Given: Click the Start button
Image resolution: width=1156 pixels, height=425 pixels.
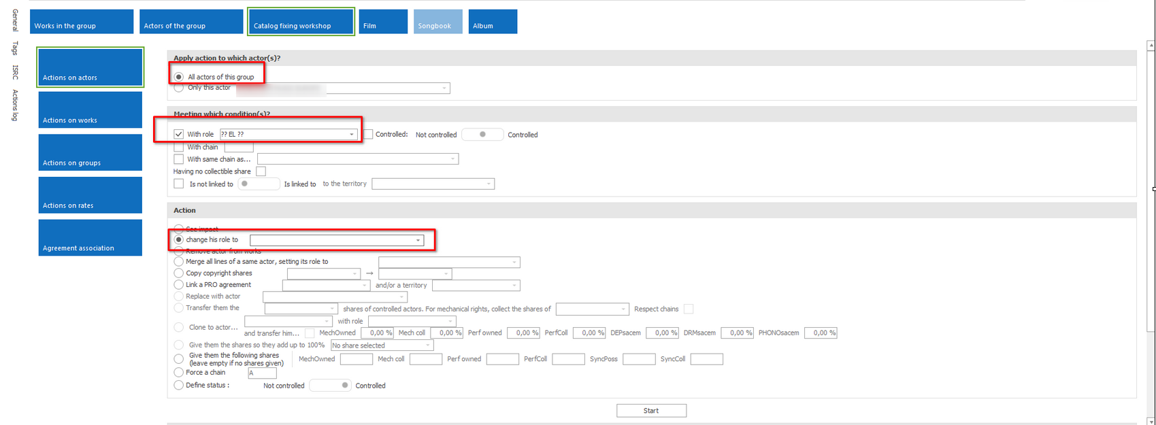Looking at the screenshot, I should click(x=651, y=411).
